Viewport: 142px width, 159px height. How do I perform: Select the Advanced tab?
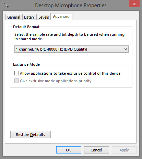pos(61,17)
